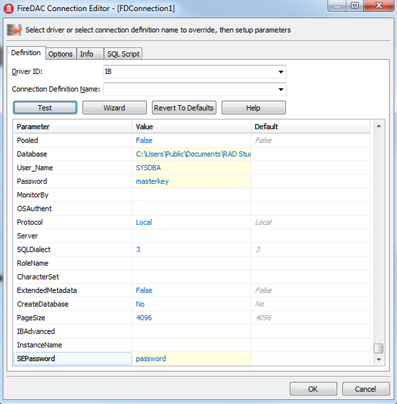397x404 pixels.
Task: Select the Pooled value False cell
Action: [x=191, y=141]
